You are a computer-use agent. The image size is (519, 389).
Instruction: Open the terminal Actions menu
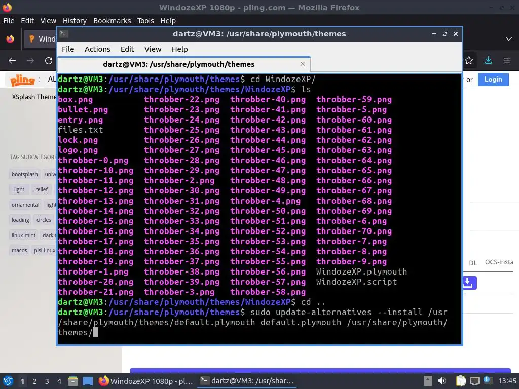click(x=97, y=49)
